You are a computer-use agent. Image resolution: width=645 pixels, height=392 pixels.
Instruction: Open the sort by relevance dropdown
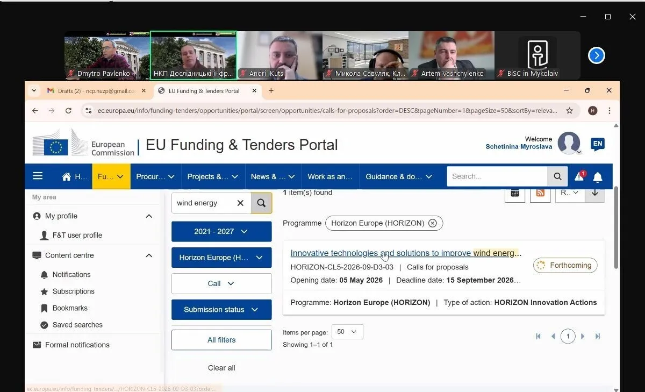click(570, 193)
